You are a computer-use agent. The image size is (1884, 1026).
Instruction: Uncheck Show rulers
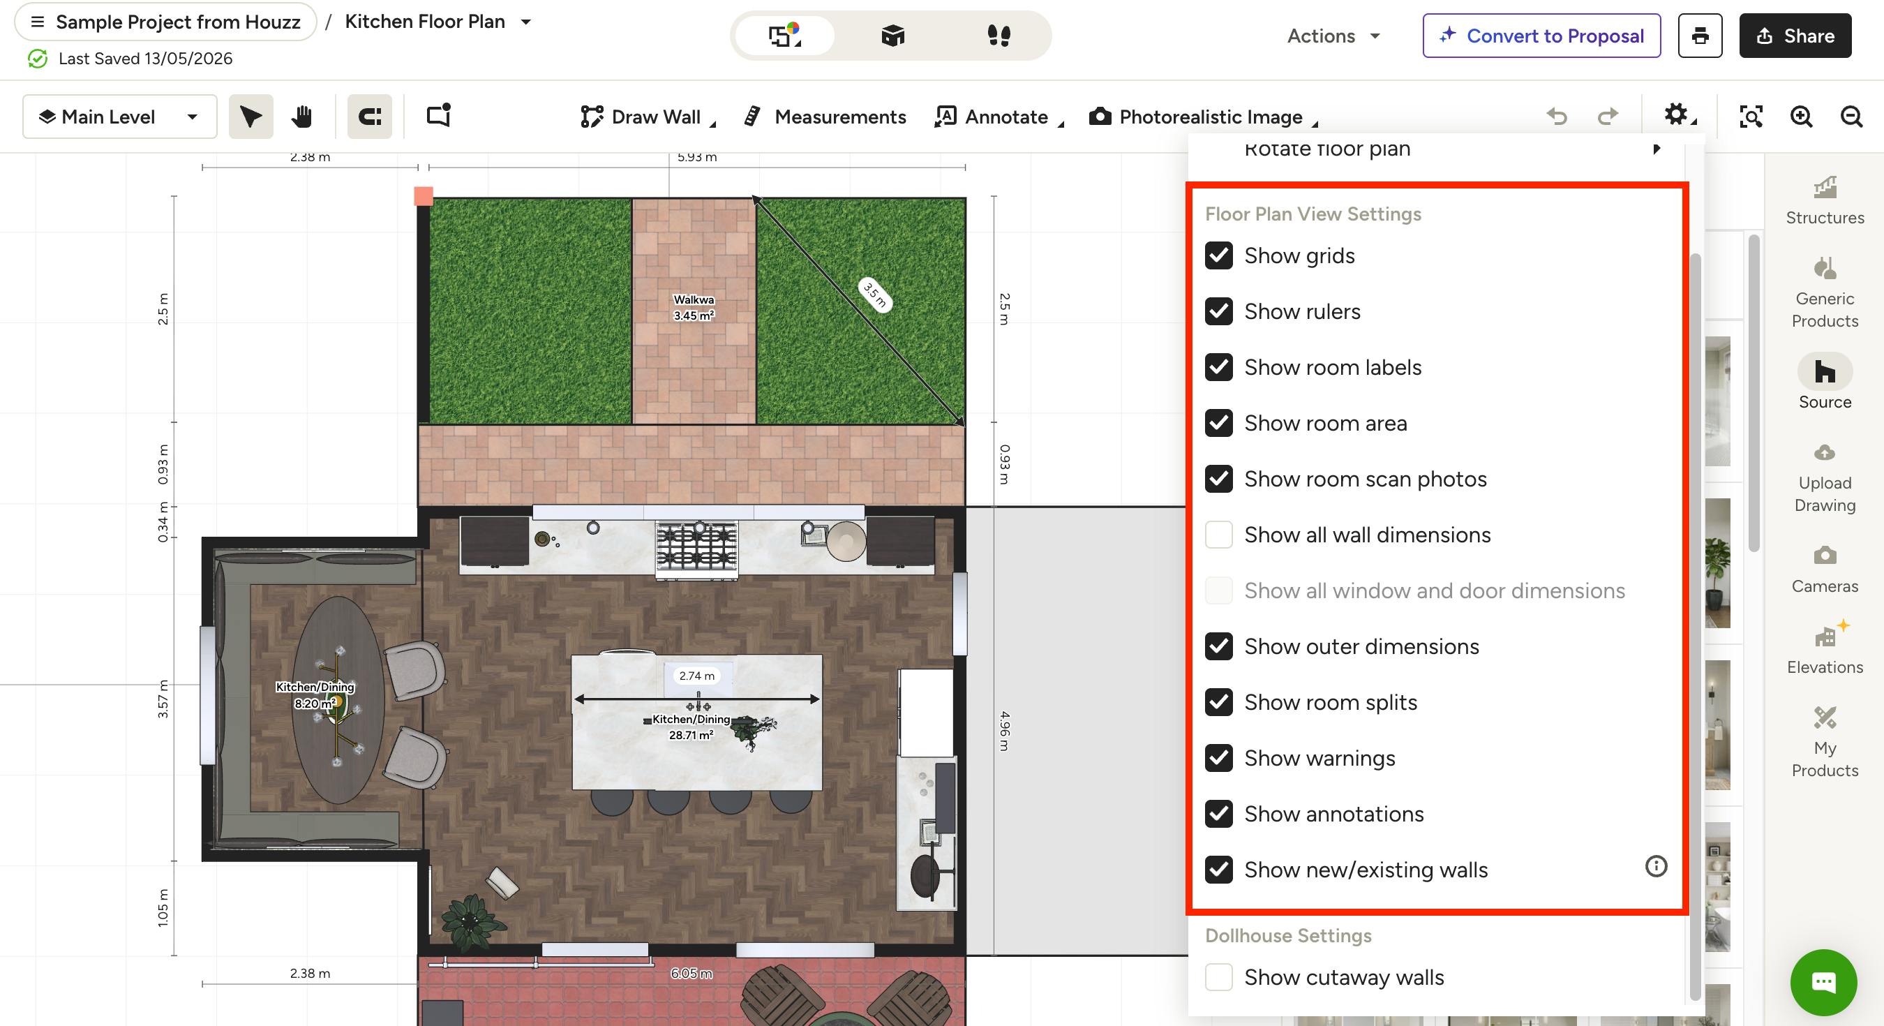tap(1218, 311)
